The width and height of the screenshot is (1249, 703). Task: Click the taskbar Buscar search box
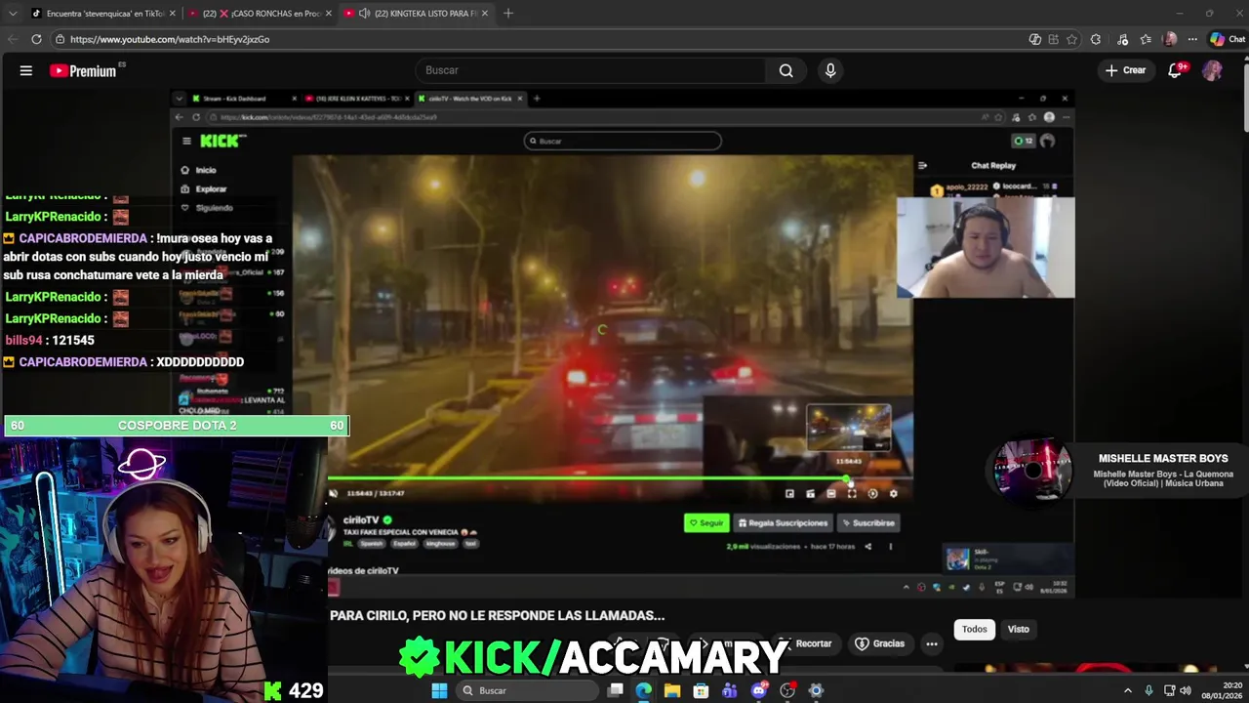[527, 690]
